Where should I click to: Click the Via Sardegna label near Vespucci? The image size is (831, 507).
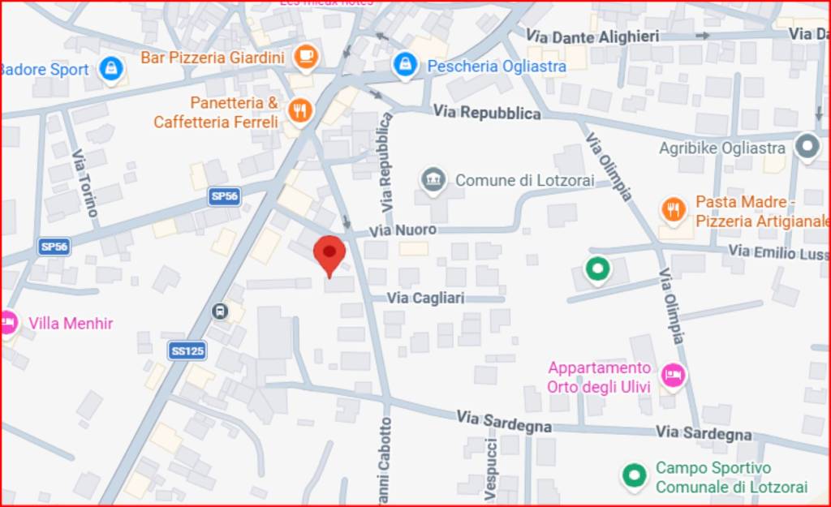[504, 423]
